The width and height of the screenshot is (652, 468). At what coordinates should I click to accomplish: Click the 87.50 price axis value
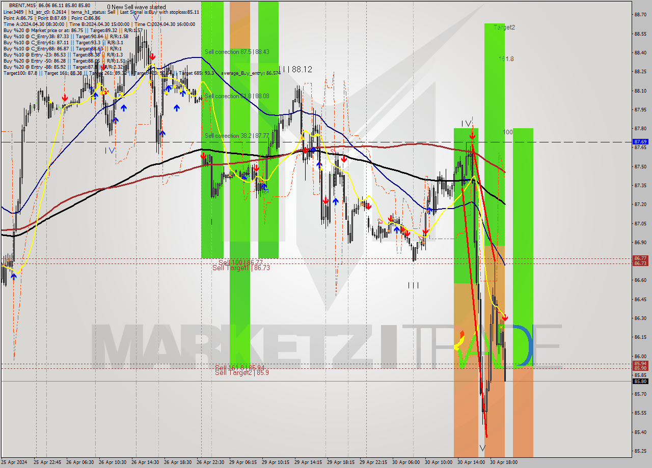click(x=640, y=166)
